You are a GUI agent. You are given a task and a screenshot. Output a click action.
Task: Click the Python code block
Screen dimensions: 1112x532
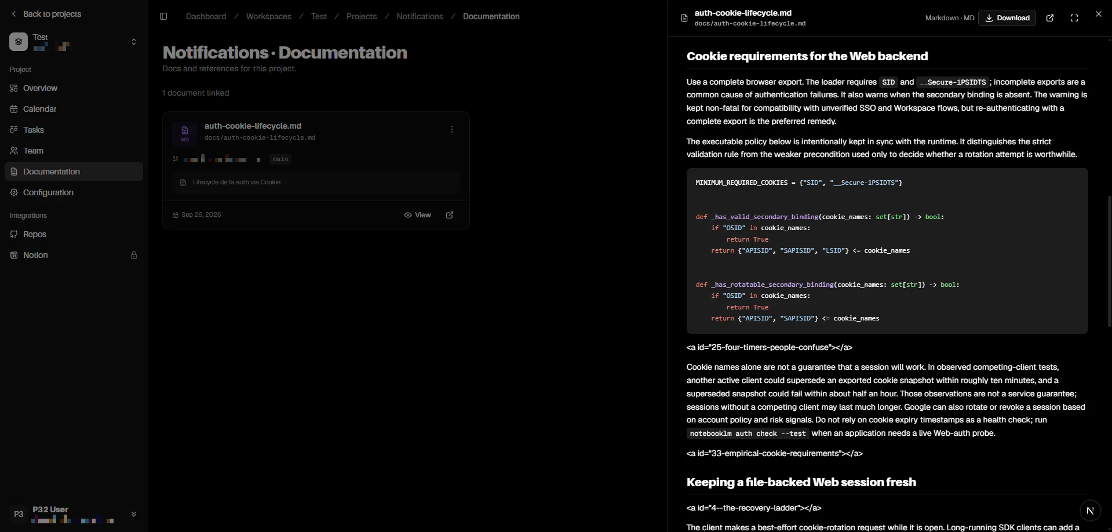[887, 251]
